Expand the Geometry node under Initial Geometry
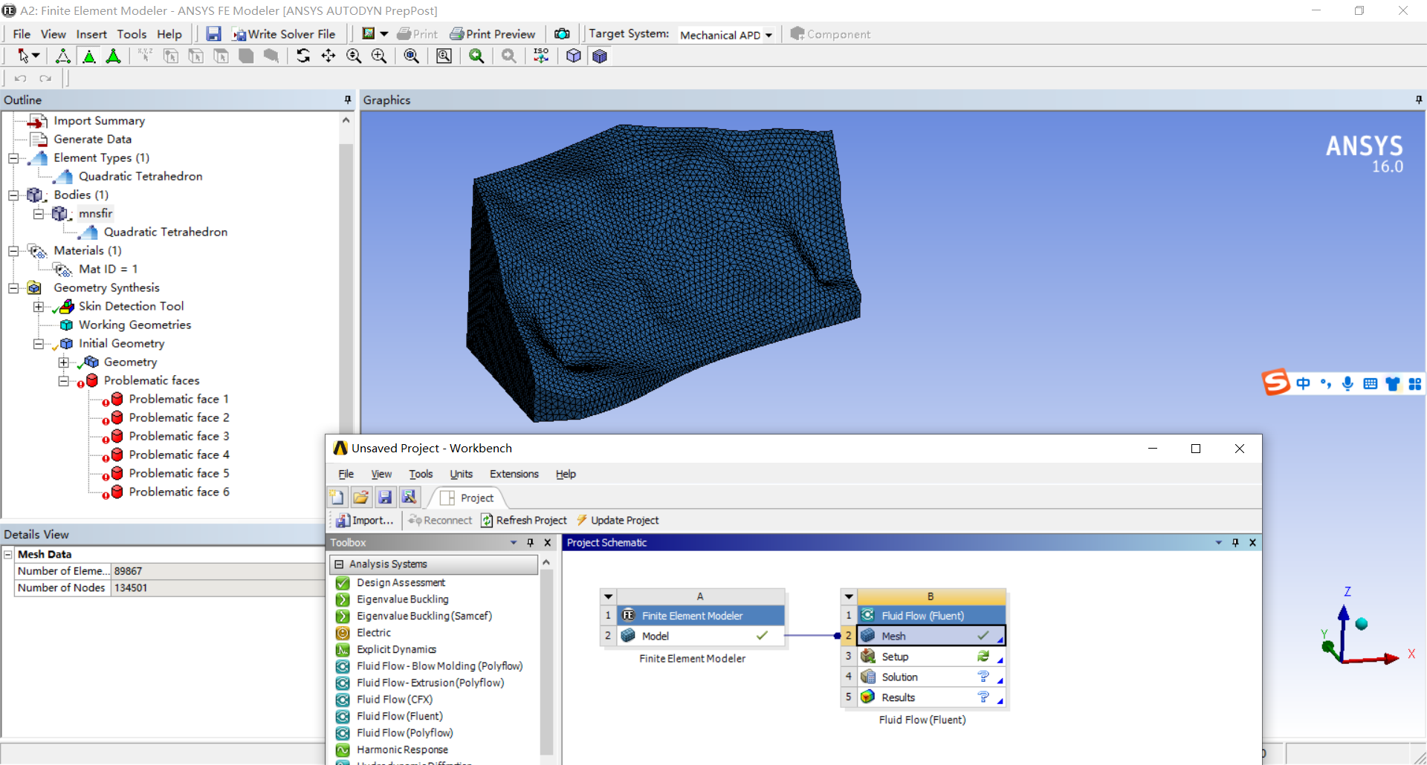1427x765 pixels. pyautogui.click(x=64, y=362)
